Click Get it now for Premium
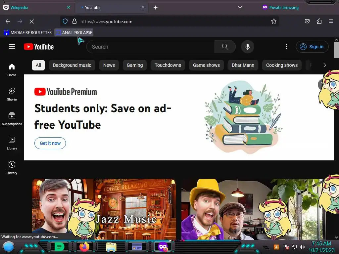Screen dimensions: 339x254 pyautogui.click(x=50, y=143)
